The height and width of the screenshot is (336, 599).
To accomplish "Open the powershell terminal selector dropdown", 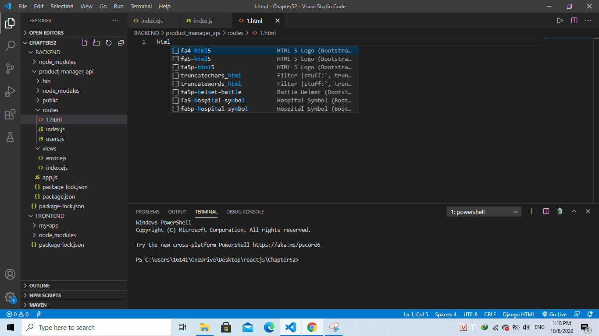I will coord(484,212).
